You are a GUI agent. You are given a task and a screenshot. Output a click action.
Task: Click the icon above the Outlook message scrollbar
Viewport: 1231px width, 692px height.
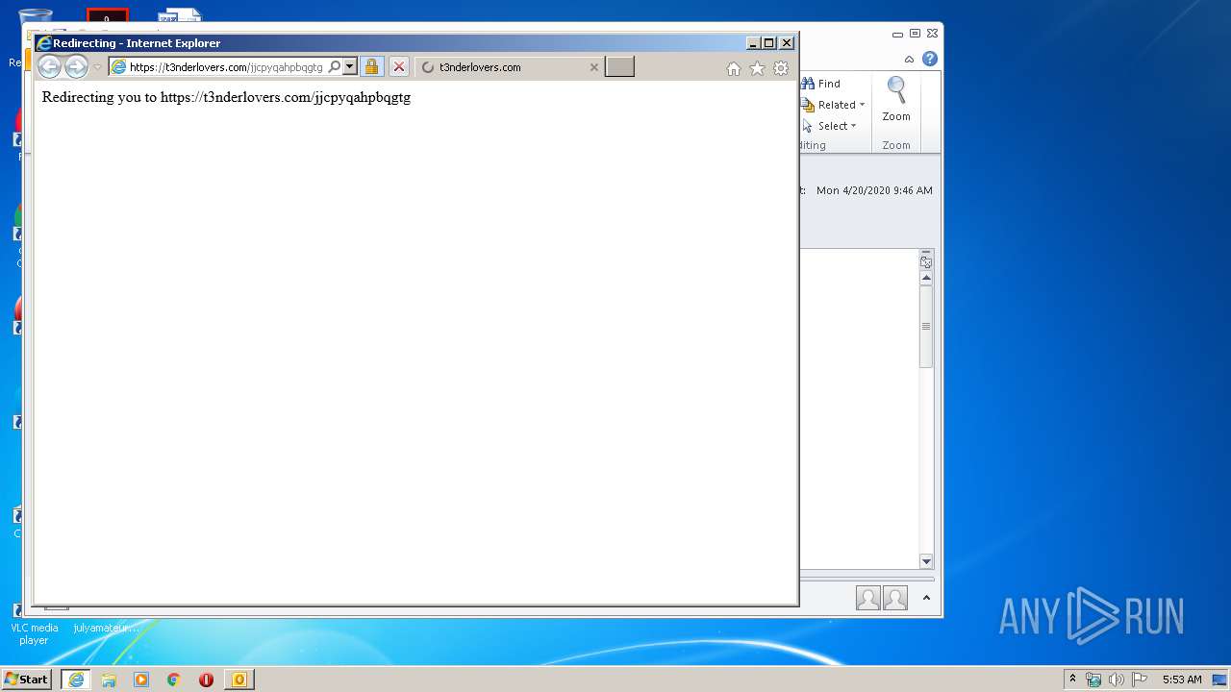click(x=926, y=261)
